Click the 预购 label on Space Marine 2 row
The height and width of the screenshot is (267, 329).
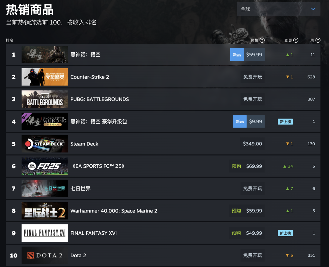236,211
